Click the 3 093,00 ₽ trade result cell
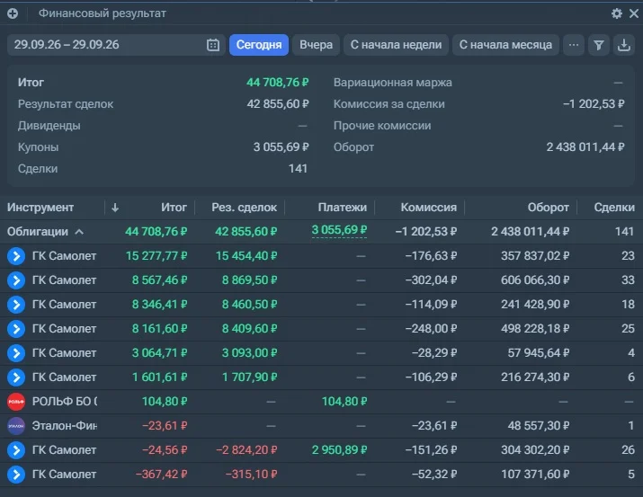This screenshot has width=643, height=497. click(250, 353)
